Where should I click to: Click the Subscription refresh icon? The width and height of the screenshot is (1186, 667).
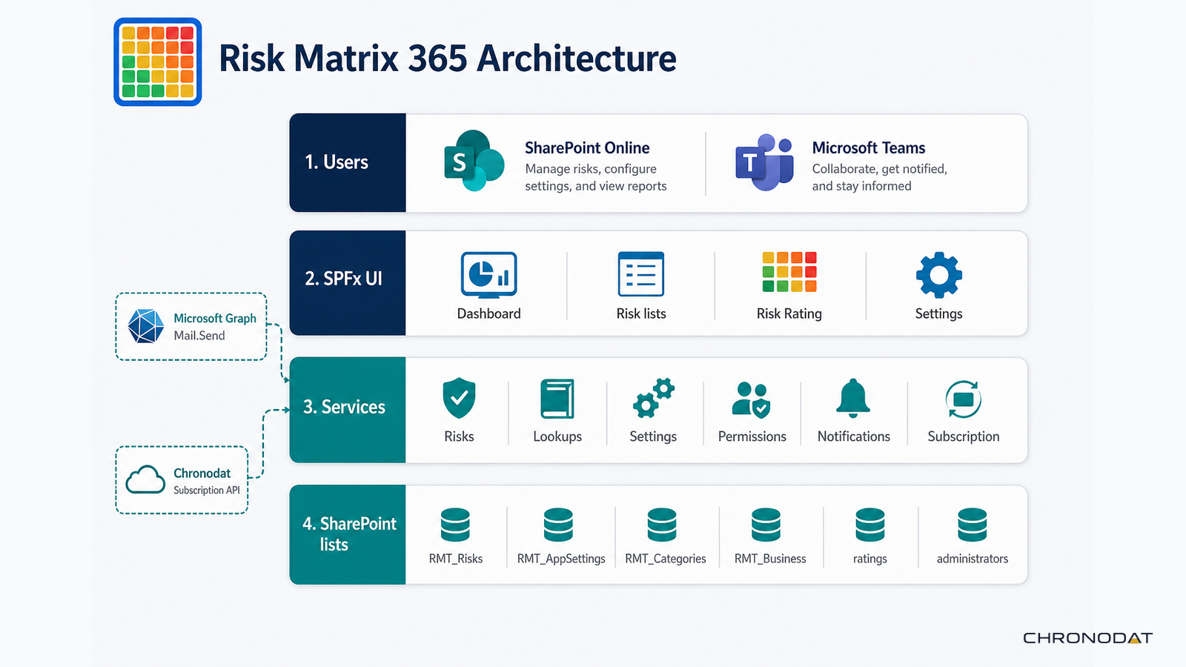point(964,399)
